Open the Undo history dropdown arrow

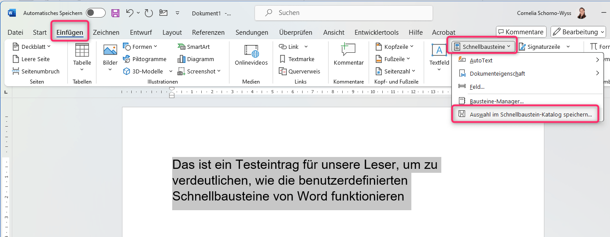tap(138, 13)
